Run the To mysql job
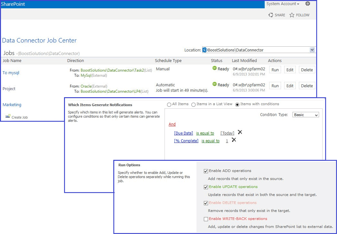The height and width of the screenshot is (234, 337). pos(275,70)
